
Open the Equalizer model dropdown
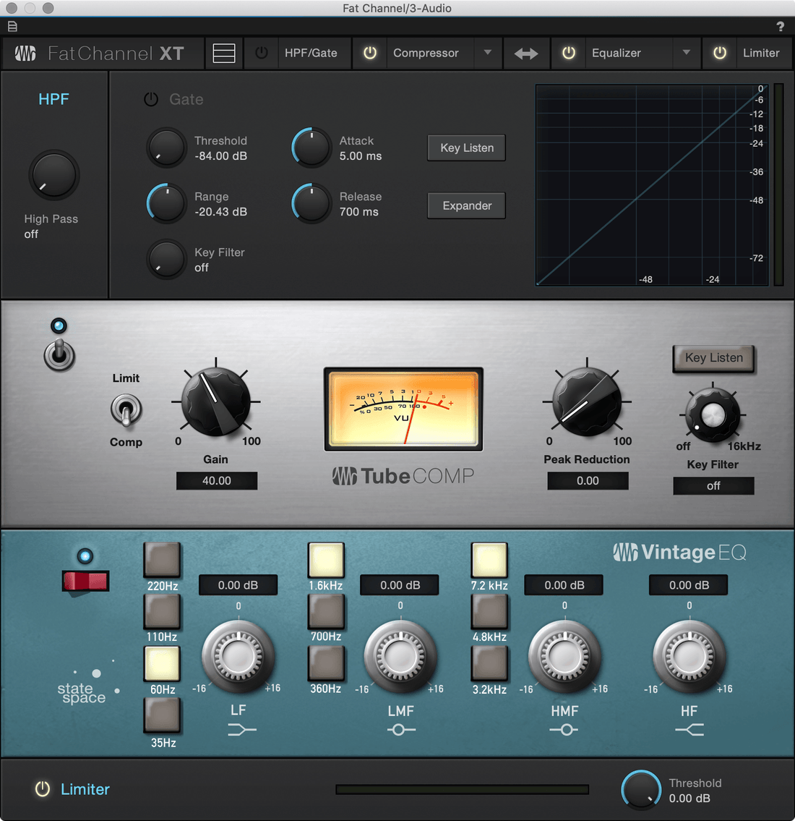click(x=687, y=53)
